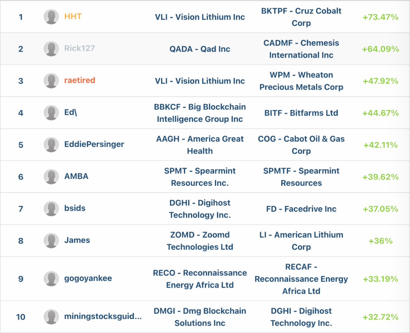This screenshot has width=410, height=333.
Task: Open James's user profile
Action: (77, 240)
